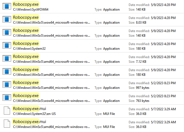184x132 pixels.
Task: Click the Robocopy.exe.mui file icon in en-US
Action: click(7, 111)
